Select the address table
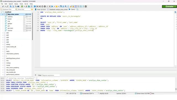Image resolution: width=177 pixels, height=100 pixels. pyautogui.click(x=10, y=17)
